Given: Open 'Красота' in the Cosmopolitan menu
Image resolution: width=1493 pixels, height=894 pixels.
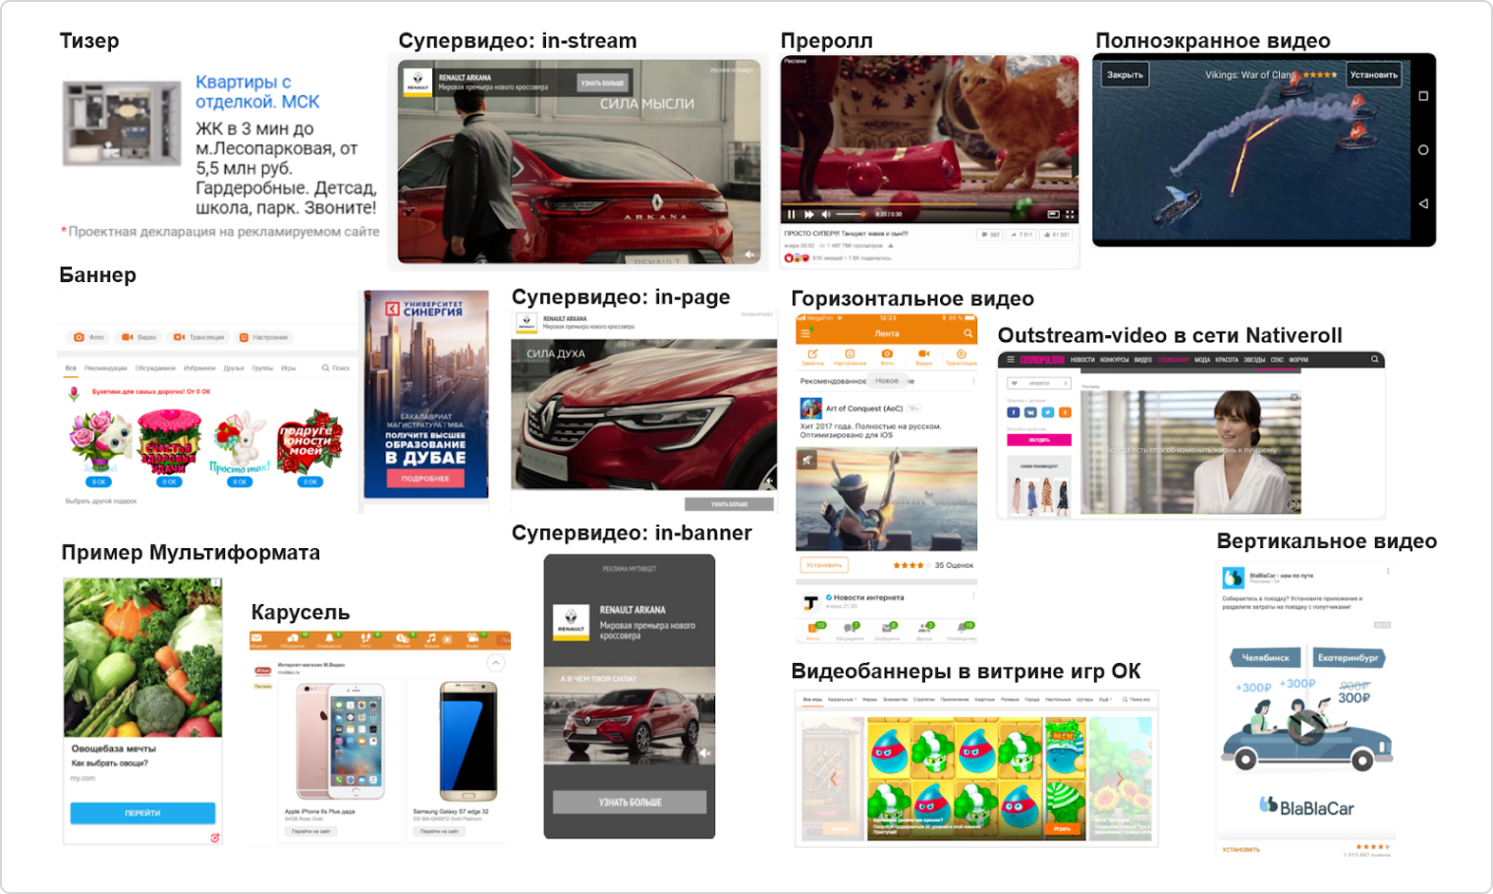Looking at the screenshot, I should point(1227,360).
